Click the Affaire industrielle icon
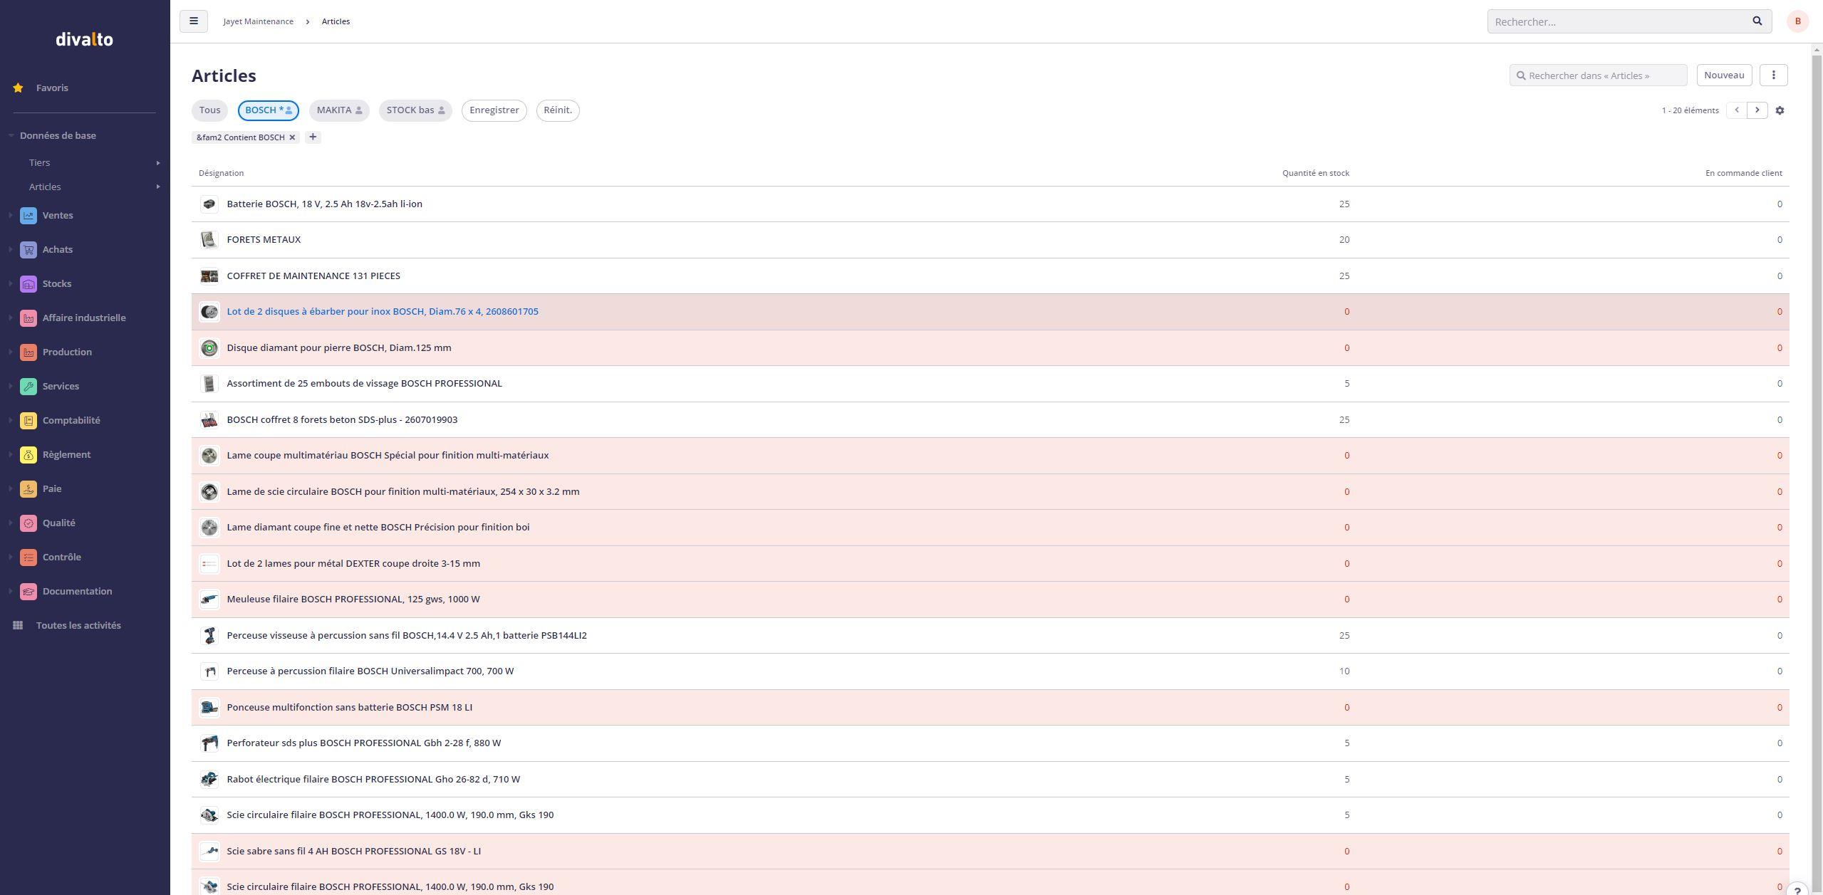The height and width of the screenshot is (895, 1823). point(28,318)
